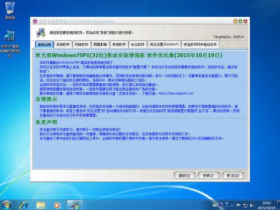Click the network tray icon
The image size is (280, 210).
tap(245, 206)
